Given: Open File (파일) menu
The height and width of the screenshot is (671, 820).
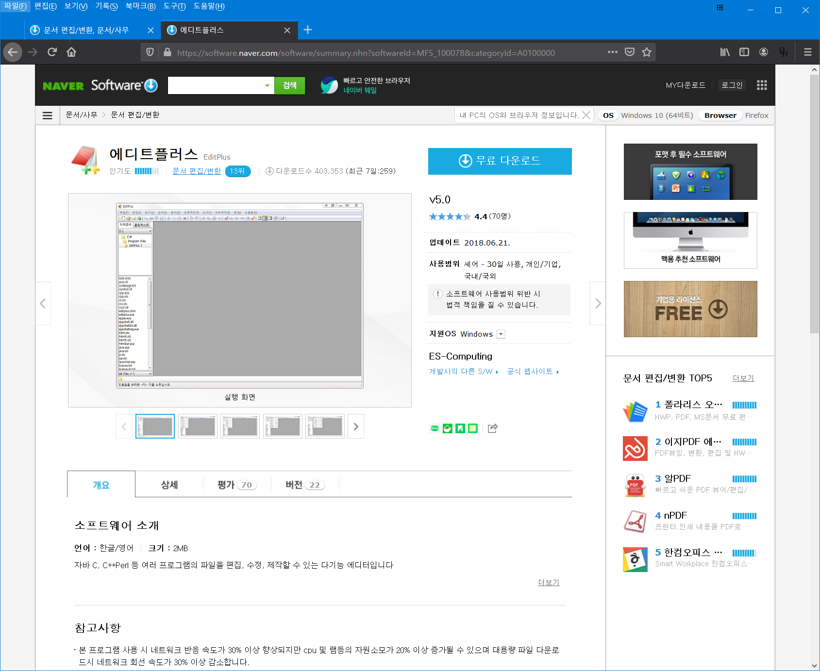Looking at the screenshot, I should click(x=16, y=6).
